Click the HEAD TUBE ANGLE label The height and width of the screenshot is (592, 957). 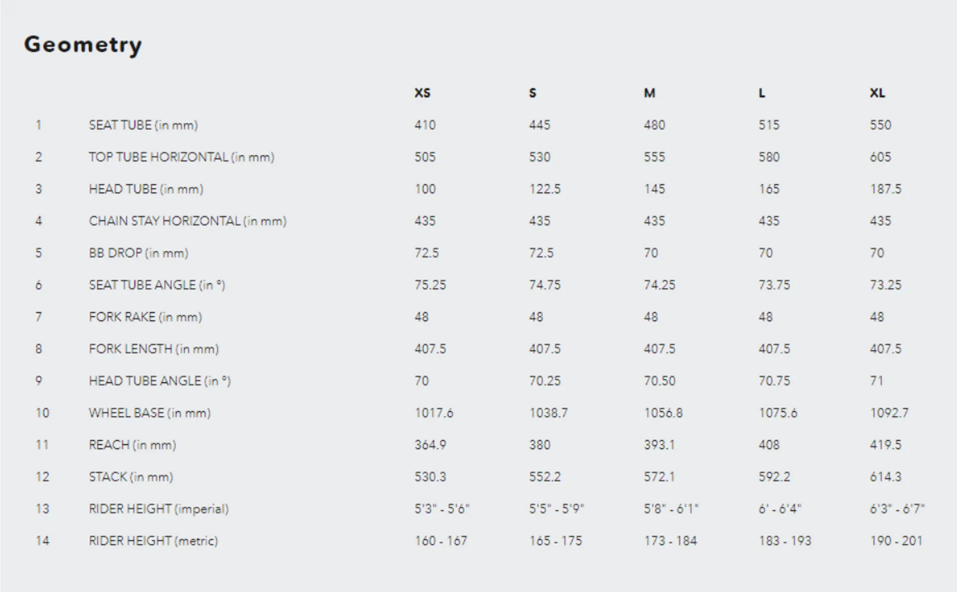click(159, 381)
